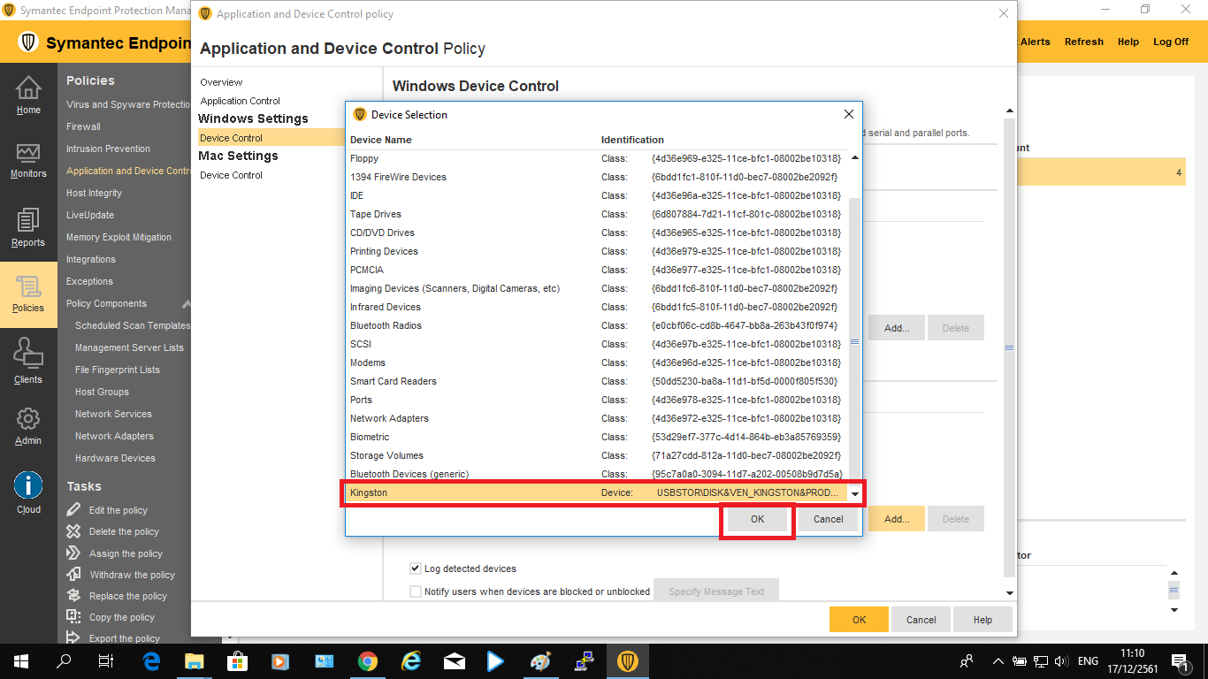Viewport: 1208px width, 679px height.
Task: Collapse the Policy Components section
Action: tap(185, 303)
